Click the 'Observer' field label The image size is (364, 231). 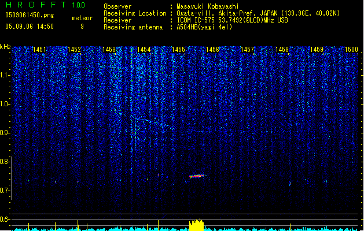(x=117, y=6)
